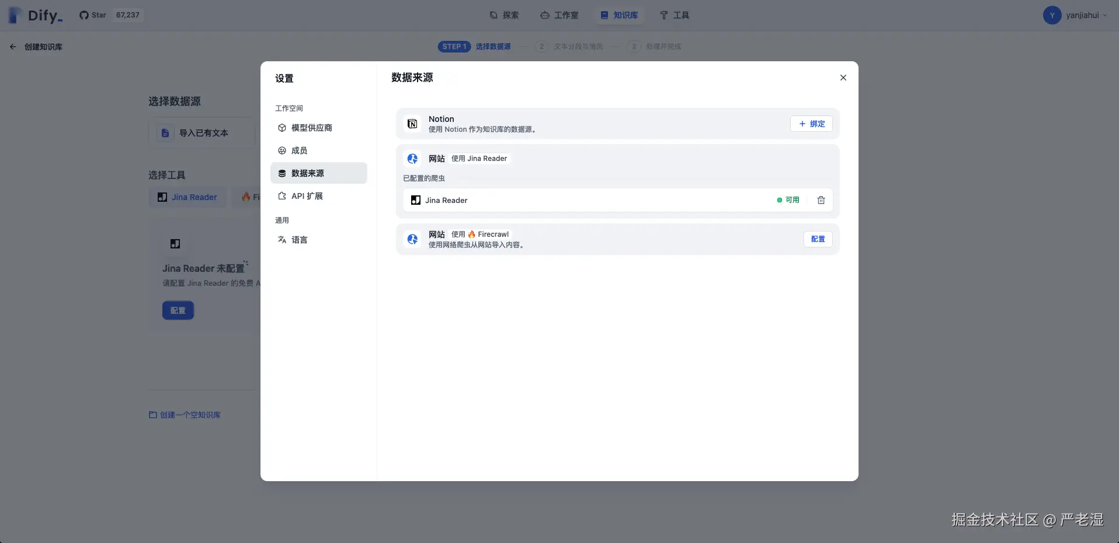Click the 成员 icon in sidebar

(x=282, y=150)
